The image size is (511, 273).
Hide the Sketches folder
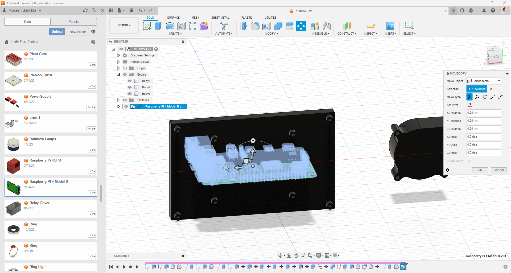click(125, 100)
